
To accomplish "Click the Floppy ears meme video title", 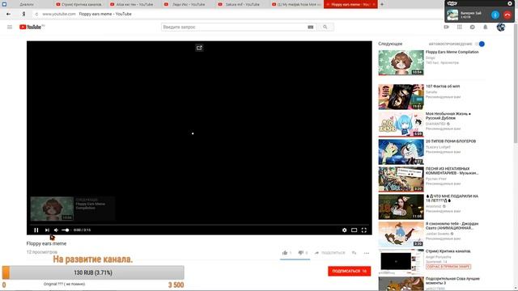I will [46, 243].
